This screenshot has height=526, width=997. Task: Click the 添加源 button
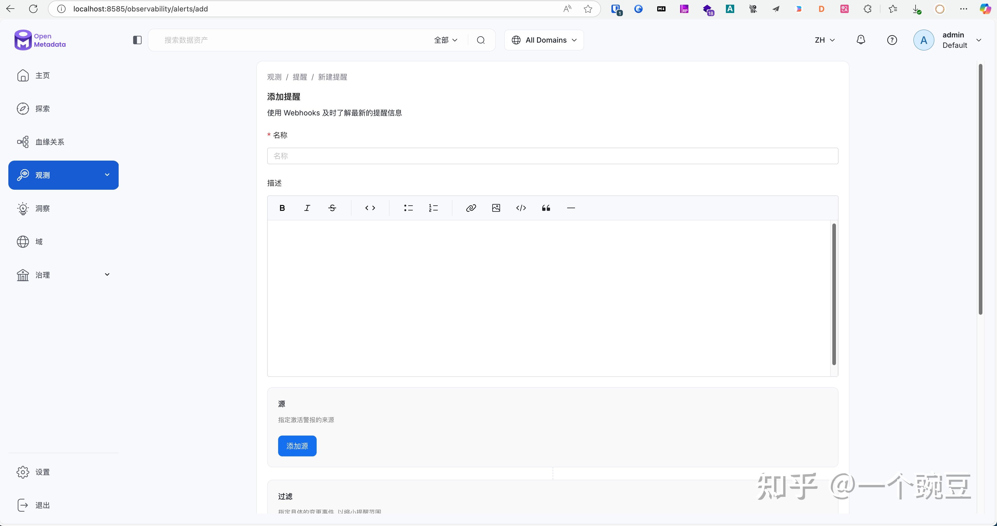pyautogui.click(x=297, y=446)
